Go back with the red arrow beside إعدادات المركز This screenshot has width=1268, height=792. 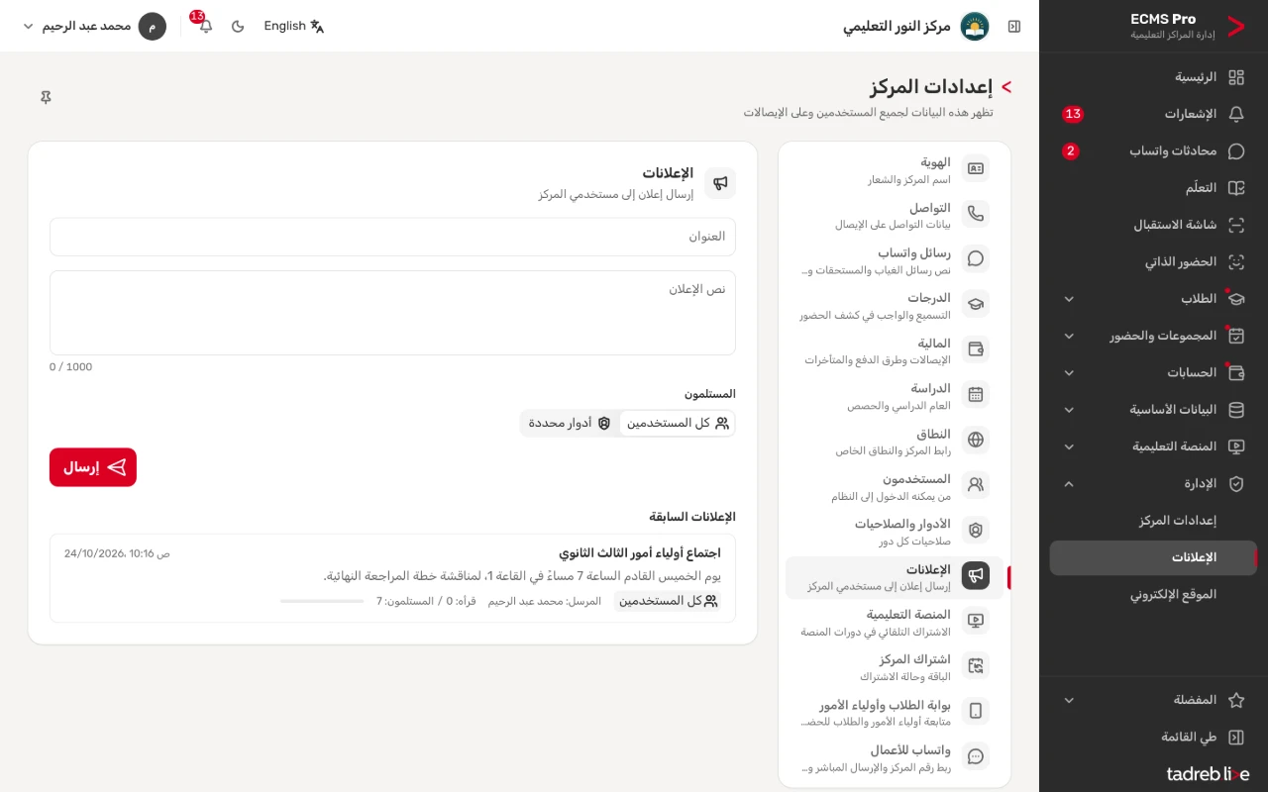pyautogui.click(x=1006, y=87)
